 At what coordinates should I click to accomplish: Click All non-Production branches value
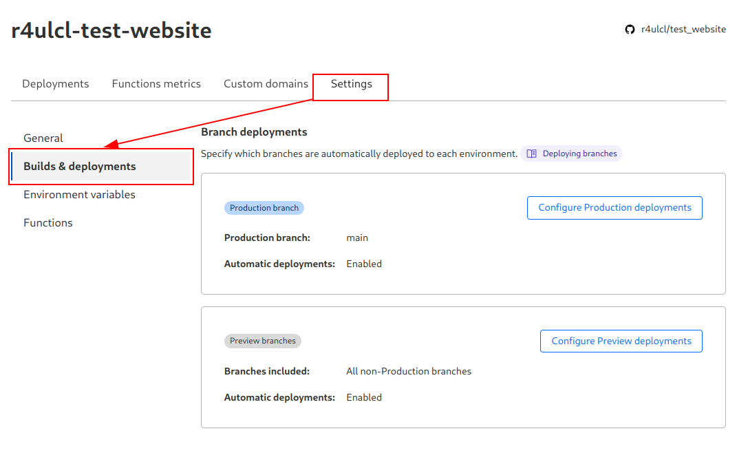[409, 371]
